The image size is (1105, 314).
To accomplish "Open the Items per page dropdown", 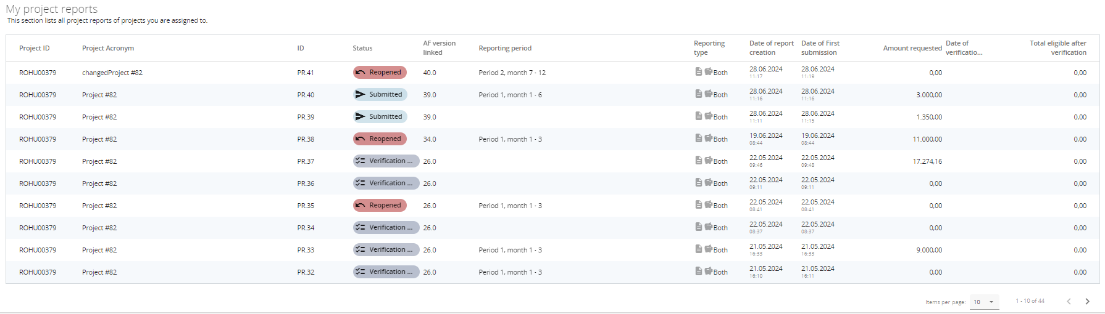I will click(x=984, y=302).
